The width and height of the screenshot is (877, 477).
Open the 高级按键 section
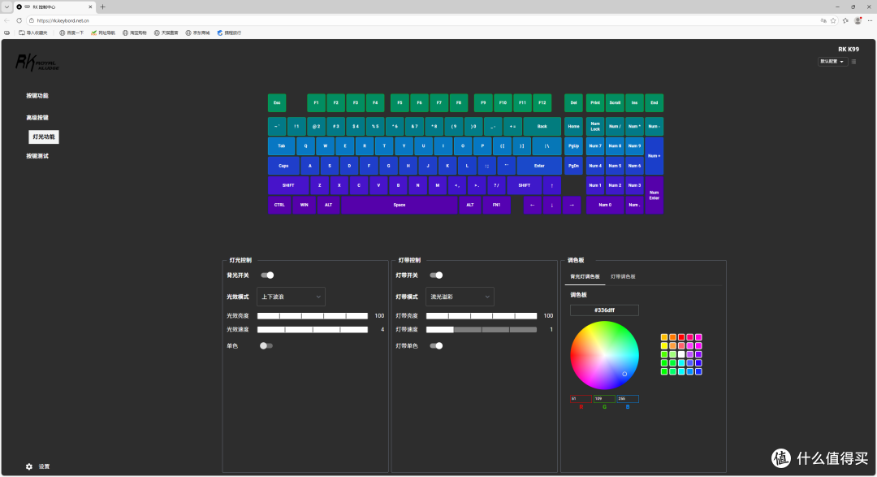pyautogui.click(x=37, y=118)
